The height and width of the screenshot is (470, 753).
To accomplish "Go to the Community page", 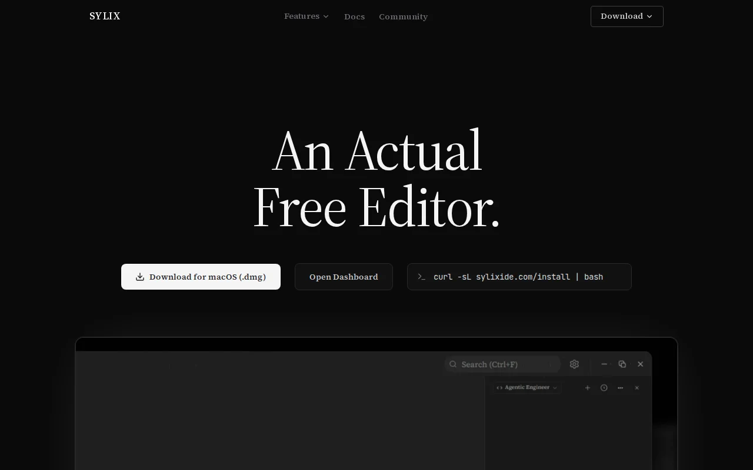I will (x=403, y=16).
